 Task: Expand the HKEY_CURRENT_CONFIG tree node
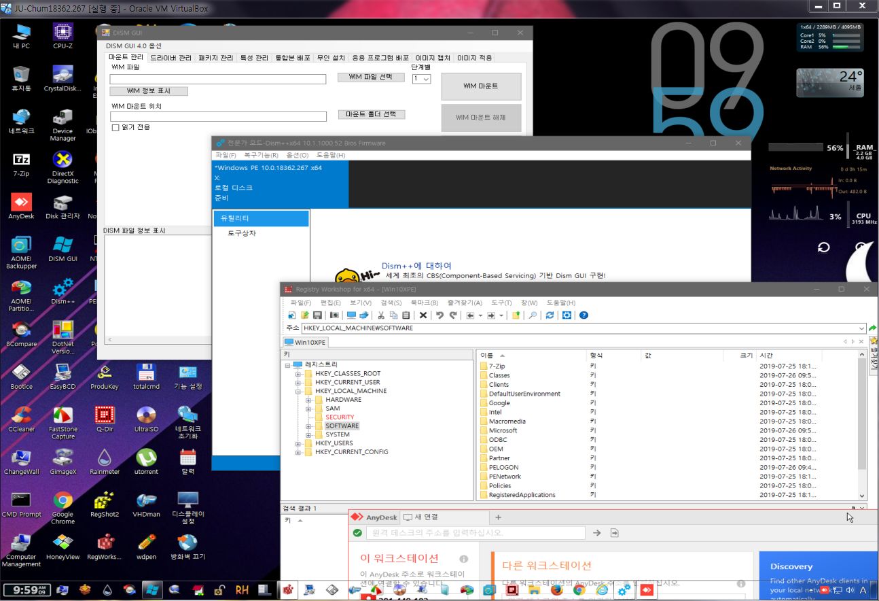tap(298, 452)
